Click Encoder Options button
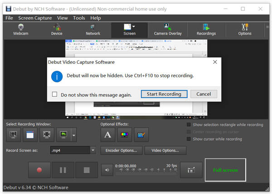This screenshot has height=194, width=272. [x=121, y=151]
